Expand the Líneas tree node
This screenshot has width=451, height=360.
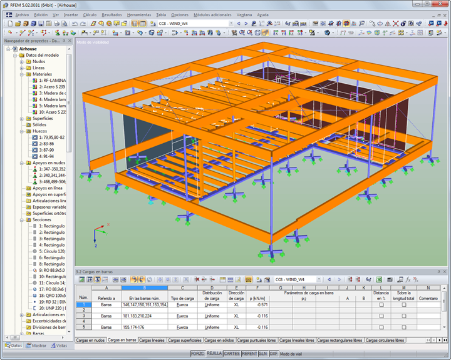22,68
